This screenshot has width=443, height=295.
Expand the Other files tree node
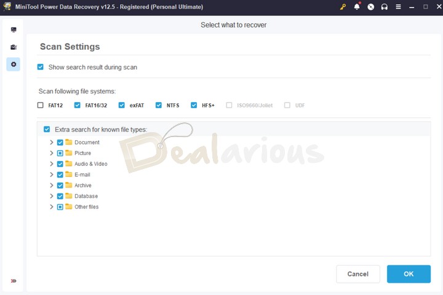(52, 206)
